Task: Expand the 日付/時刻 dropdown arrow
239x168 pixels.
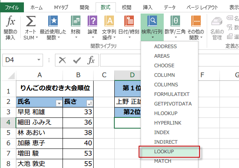Action: (129, 37)
